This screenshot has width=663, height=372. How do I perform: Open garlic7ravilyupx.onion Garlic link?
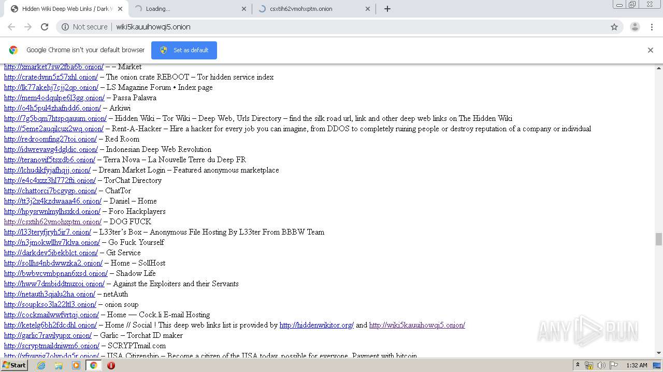pos(48,335)
